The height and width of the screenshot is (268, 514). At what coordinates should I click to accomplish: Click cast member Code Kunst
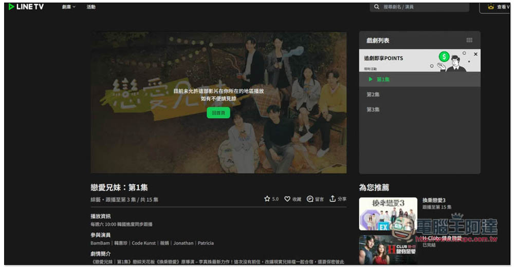143,243
